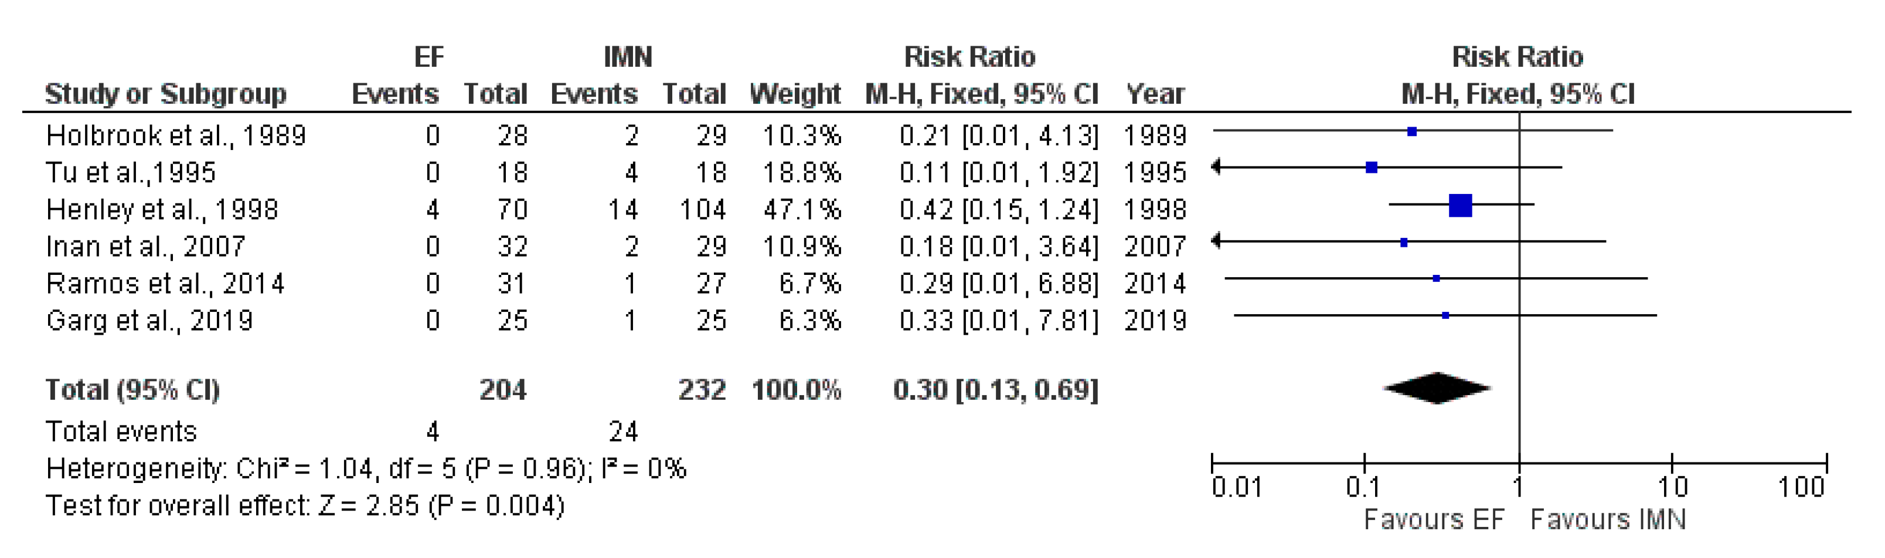The height and width of the screenshot is (558, 1885).
Task: Click the Favours EF axis label
Action: coord(1434,519)
